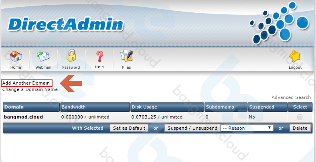This screenshot has height=162, width=316.
Task: Open Webmail envelope icon
Action: (x=43, y=56)
